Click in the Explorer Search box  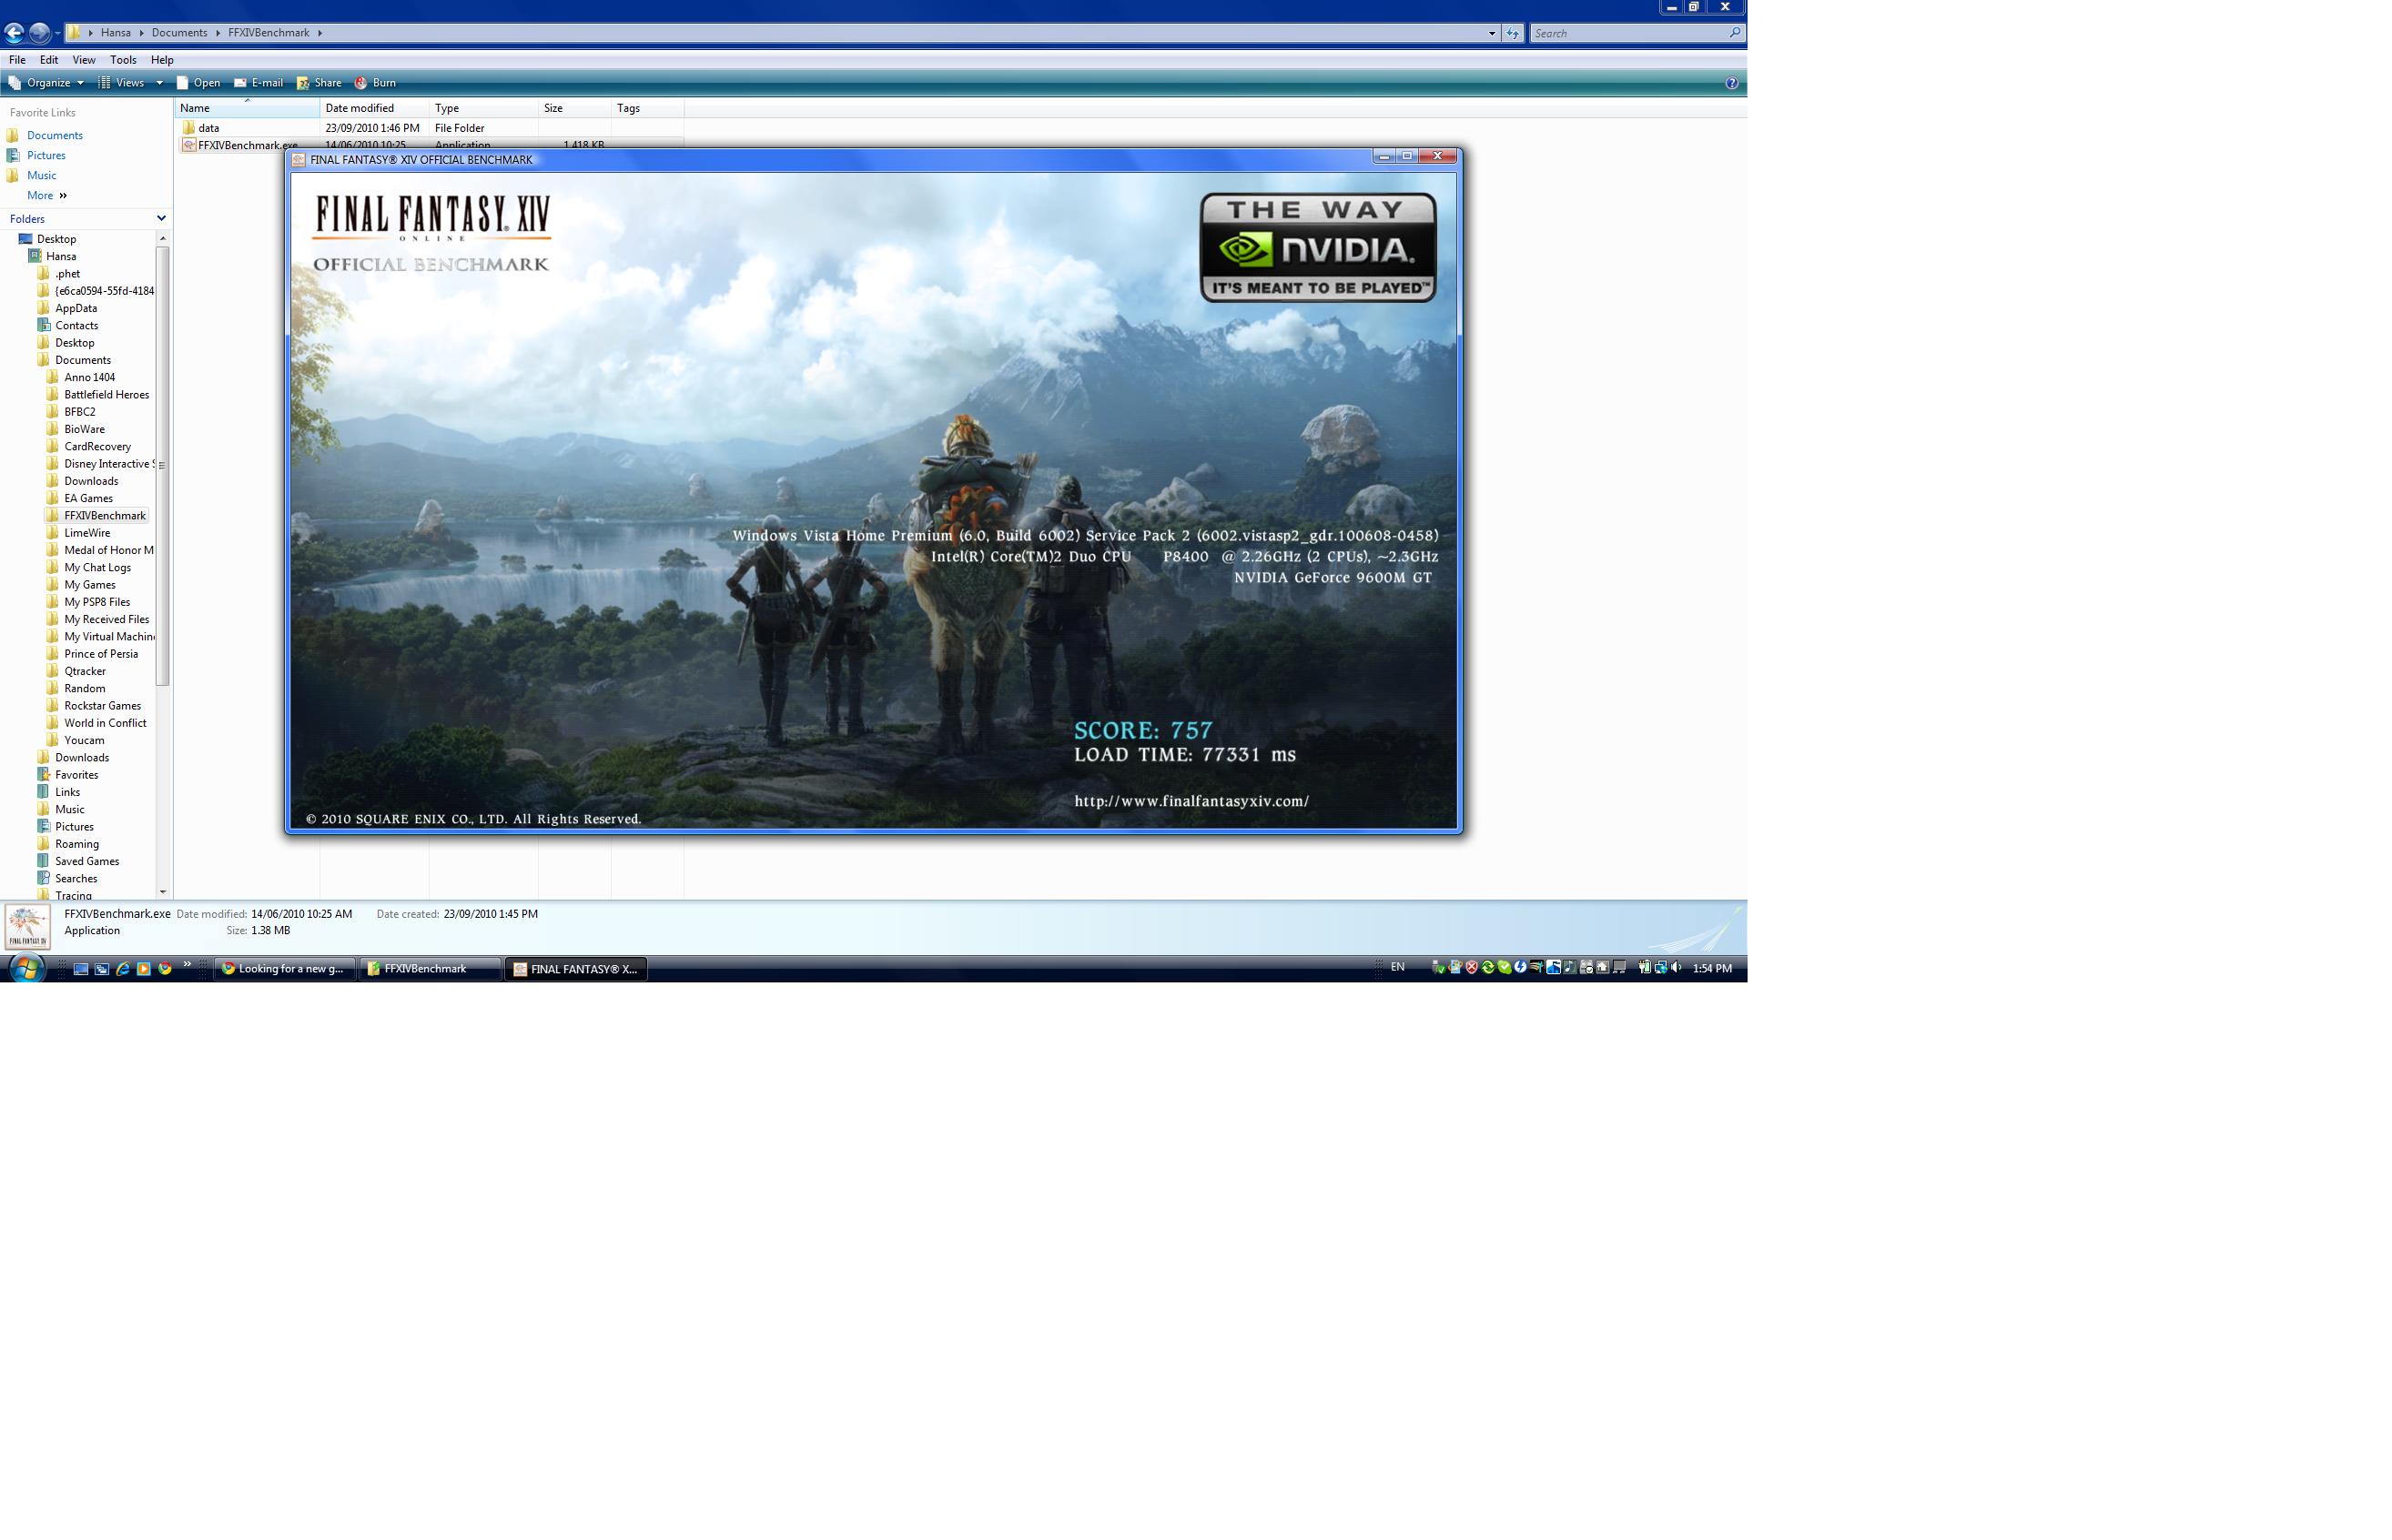pos(1627,33)
